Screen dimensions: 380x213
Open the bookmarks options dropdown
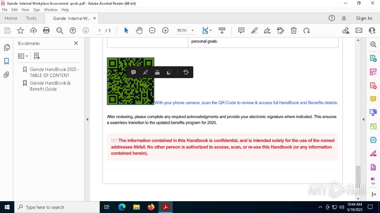click(x=23, y=56)
